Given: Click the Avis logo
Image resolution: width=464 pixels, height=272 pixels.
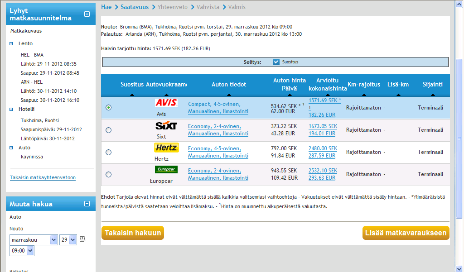Looking at the screenshot, I should click(166, 103).
